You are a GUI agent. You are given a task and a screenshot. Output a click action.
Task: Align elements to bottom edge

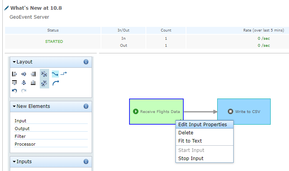[x=33, y=83]
